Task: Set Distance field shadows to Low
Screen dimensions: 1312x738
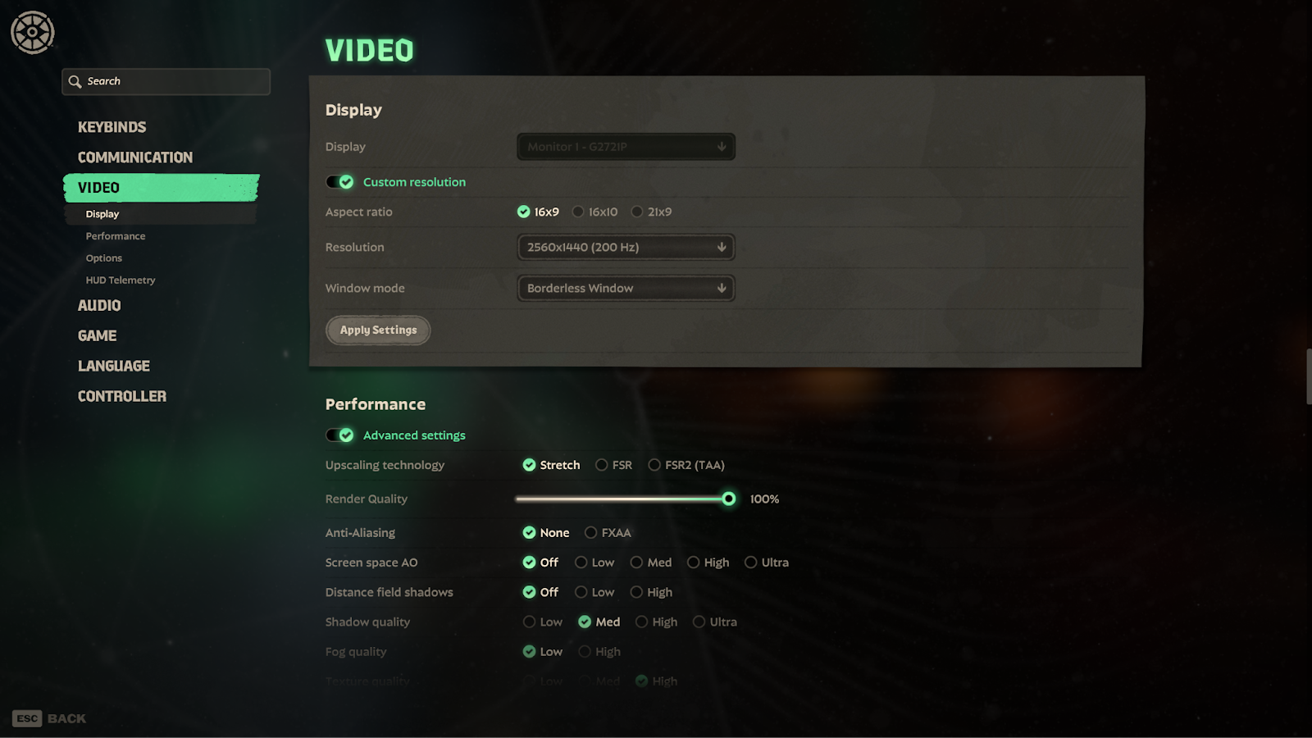Action: point(581,592)
